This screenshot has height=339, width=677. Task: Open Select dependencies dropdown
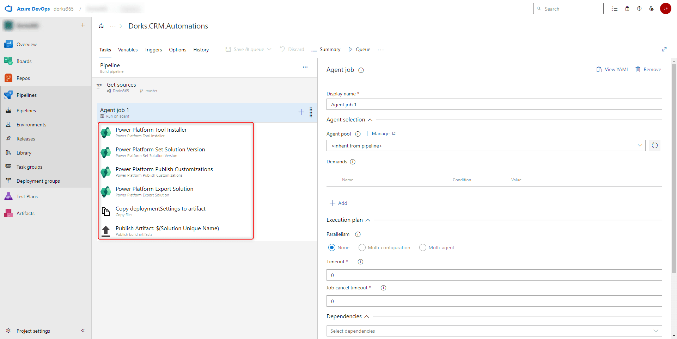click(x=494, y=331)
